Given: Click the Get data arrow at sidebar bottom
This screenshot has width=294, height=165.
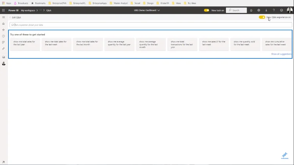Looking at the screenshot, I should coord(3,162).
